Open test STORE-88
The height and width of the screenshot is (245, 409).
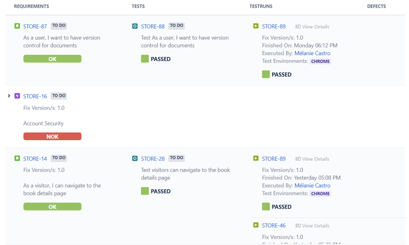click(153, 26)
